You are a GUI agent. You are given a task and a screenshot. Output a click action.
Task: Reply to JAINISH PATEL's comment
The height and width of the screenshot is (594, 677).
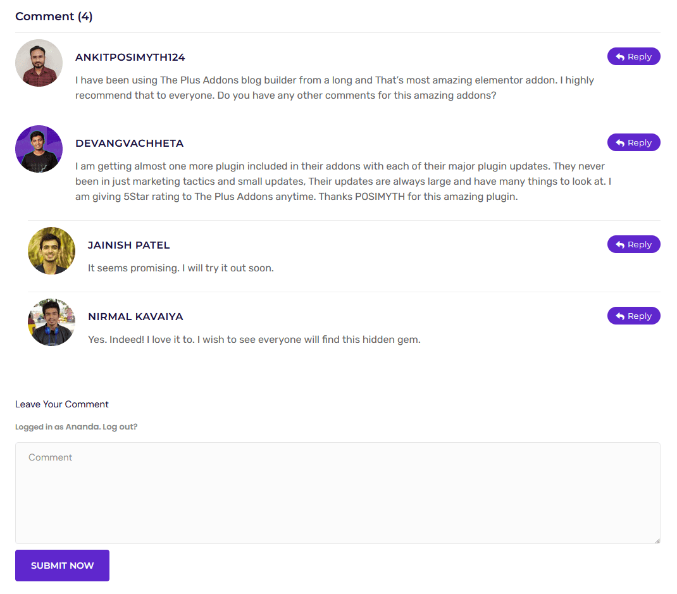click(633, 244)
